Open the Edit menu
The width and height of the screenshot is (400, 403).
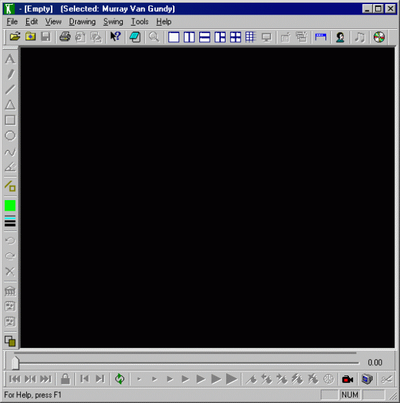click(x=31, y=22)
